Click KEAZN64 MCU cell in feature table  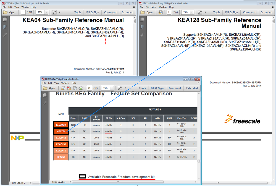(61, 138)
